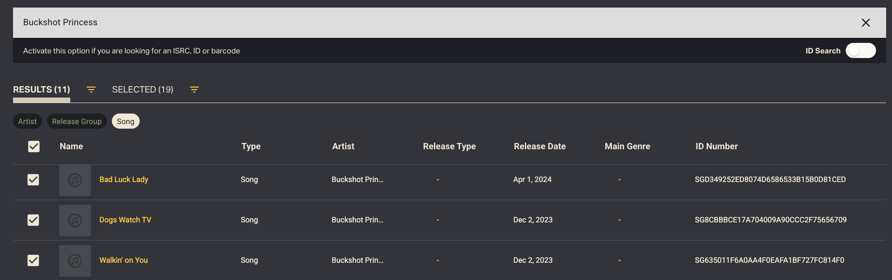Image resolution: width=892 pixels, height=280 pixels.
Task: Toggle the select-all checkbox in header row
Action: click(x=34, y=146)
